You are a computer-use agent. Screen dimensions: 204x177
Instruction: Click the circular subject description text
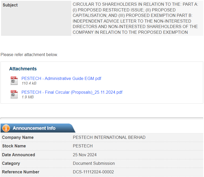click(x=135, y=18)
